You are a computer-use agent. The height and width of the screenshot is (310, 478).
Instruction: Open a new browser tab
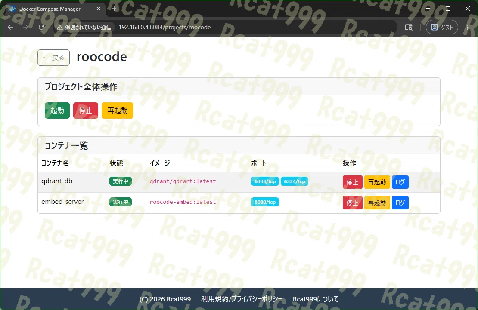(x=114, y=9)
